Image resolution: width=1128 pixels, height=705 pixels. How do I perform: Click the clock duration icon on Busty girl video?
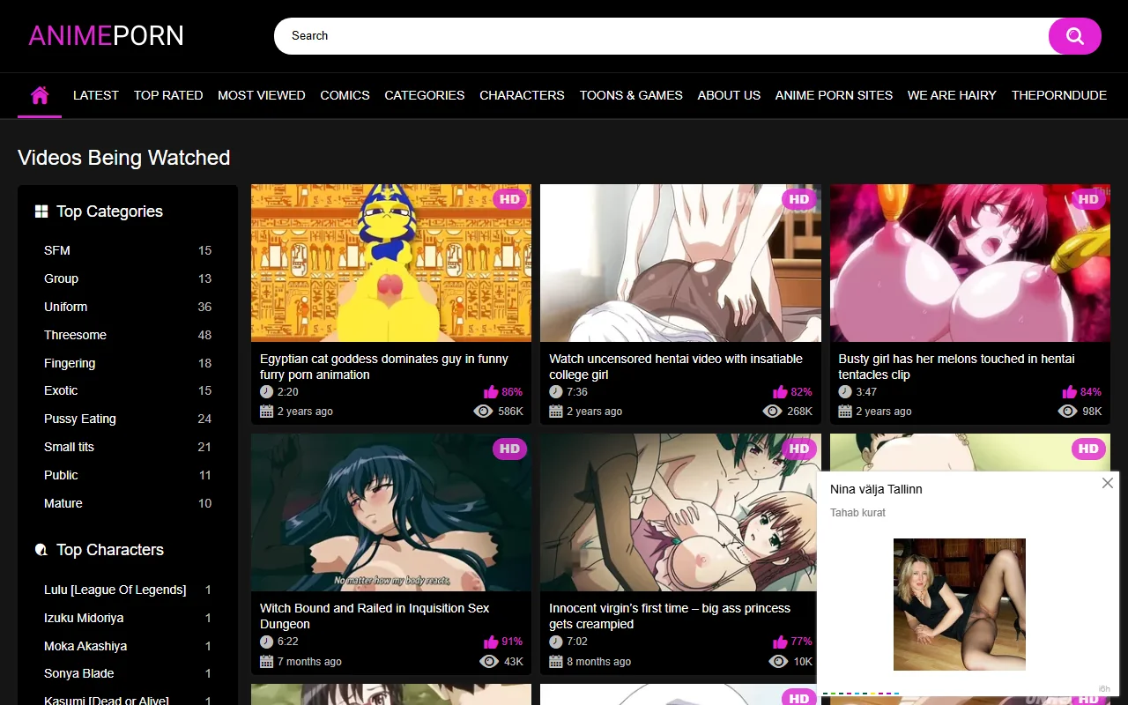(x=846, y=390)
